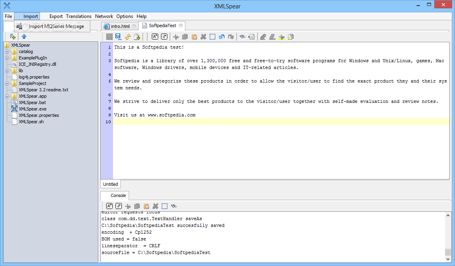Decrease editor font size

click(164, 37)
